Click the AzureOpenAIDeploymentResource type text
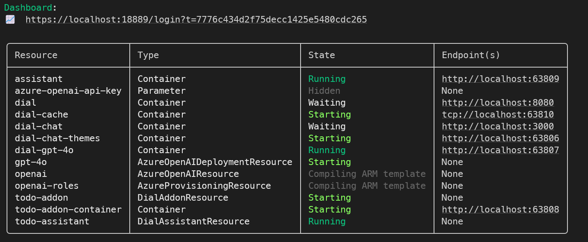Screen dimensions: 588x242 (x=215, y=162)
